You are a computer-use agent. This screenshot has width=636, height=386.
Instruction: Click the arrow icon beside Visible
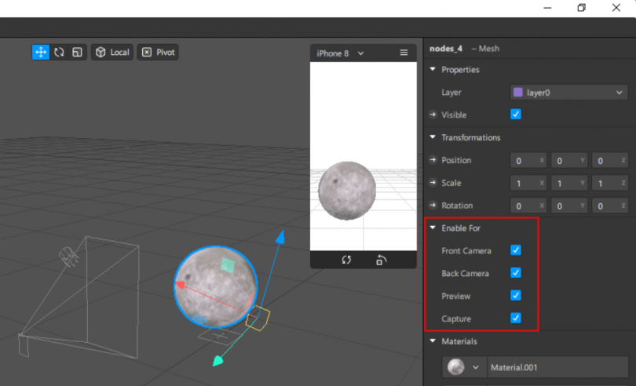[x=433, y=115]
